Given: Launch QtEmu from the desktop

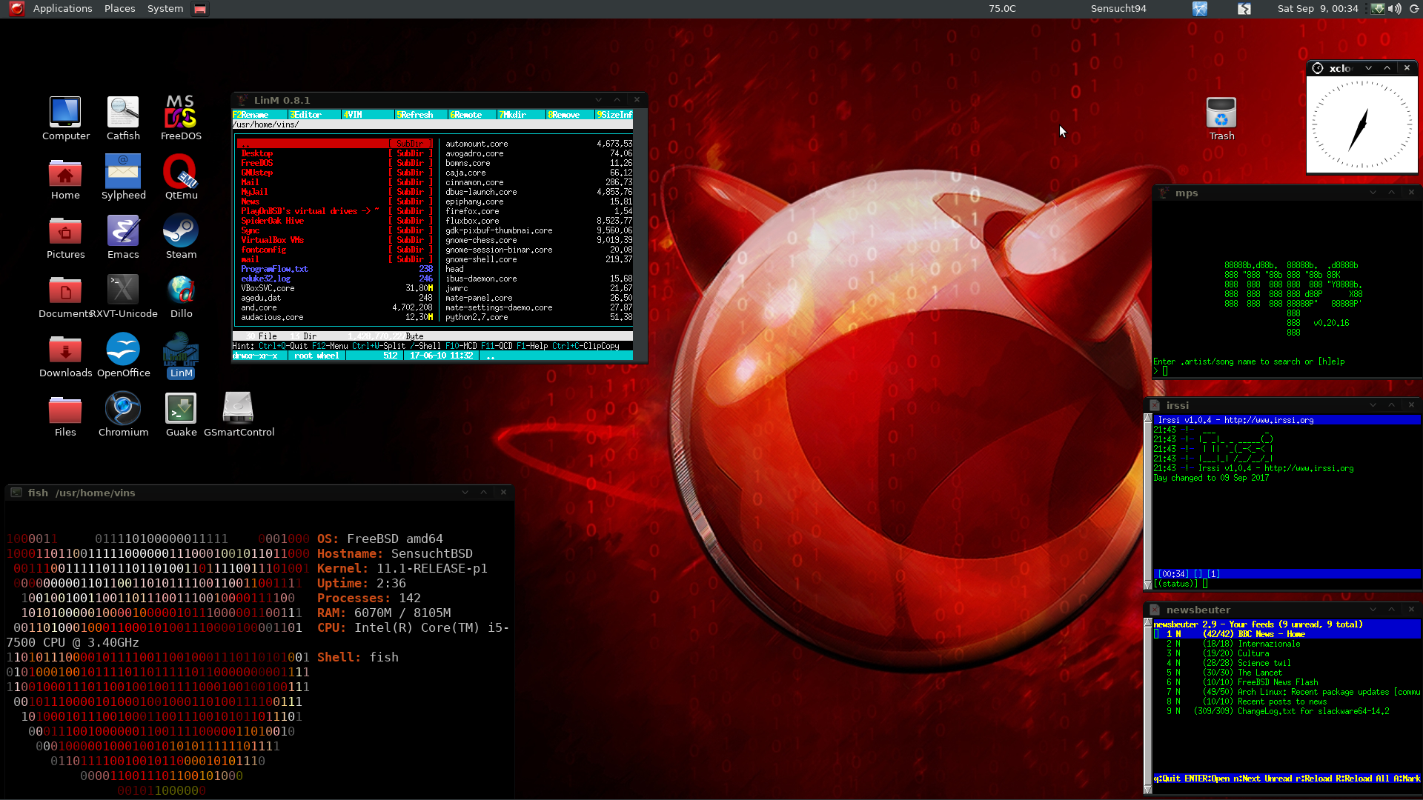Looking at the screenshot, I should click(181, 173).
